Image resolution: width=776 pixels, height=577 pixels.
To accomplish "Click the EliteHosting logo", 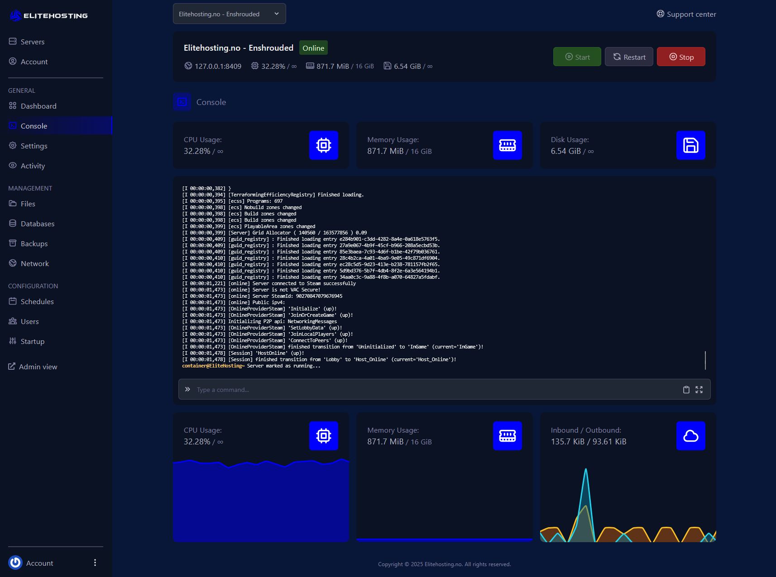I will [x=49, y=16].
